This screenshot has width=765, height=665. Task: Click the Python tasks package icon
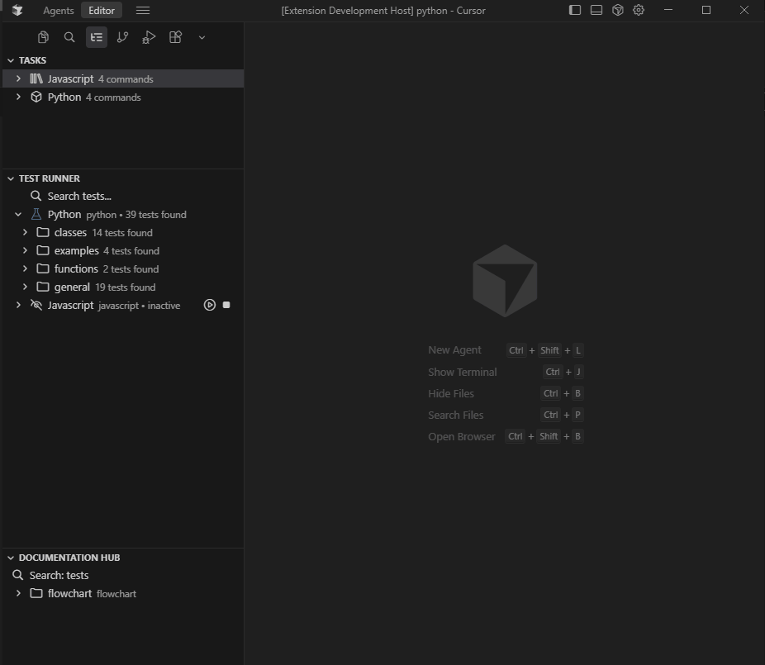[x=36, y=97]
